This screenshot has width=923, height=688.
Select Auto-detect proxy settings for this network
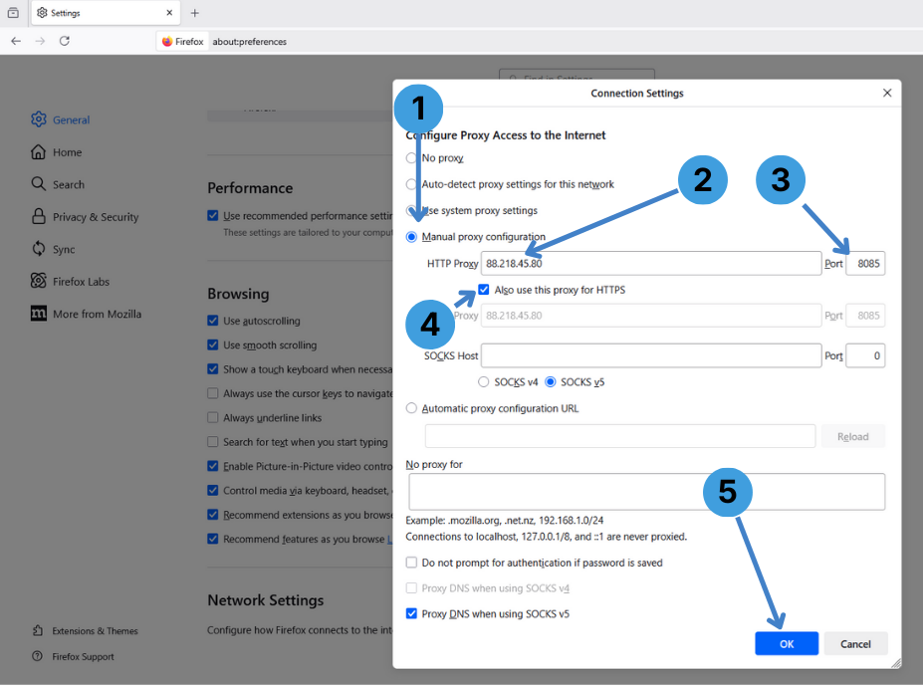(x=411, y=184)
